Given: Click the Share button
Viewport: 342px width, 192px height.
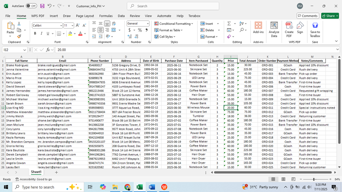Looking at the screenshot, I should click(x=330, y=16).
